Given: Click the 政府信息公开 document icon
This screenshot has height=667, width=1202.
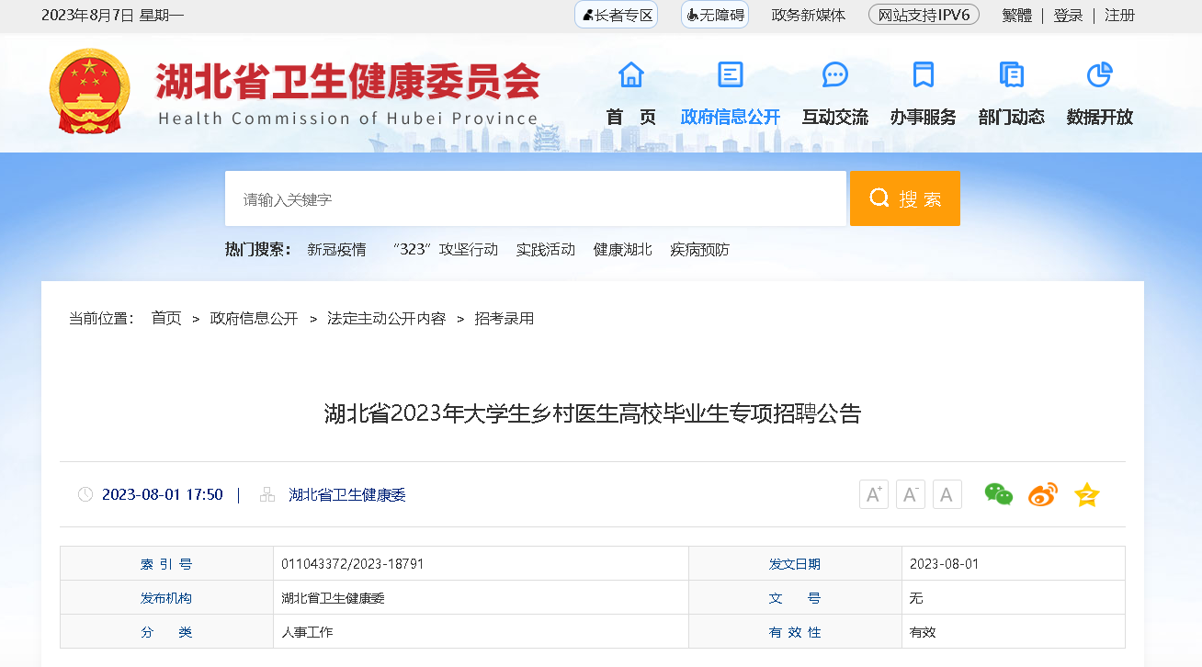Looking at the screenshot, I should click(x=731, y=74).
